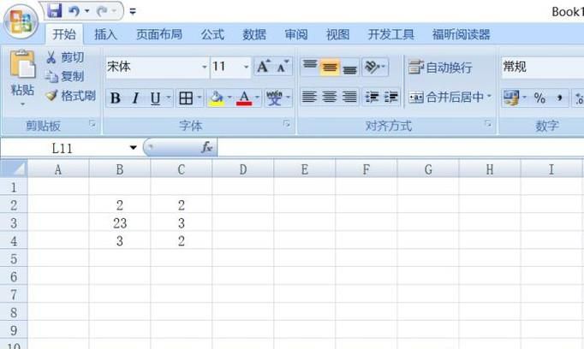Click the Insert Function fx icon
584x349 pixels.
click(206, 147)
